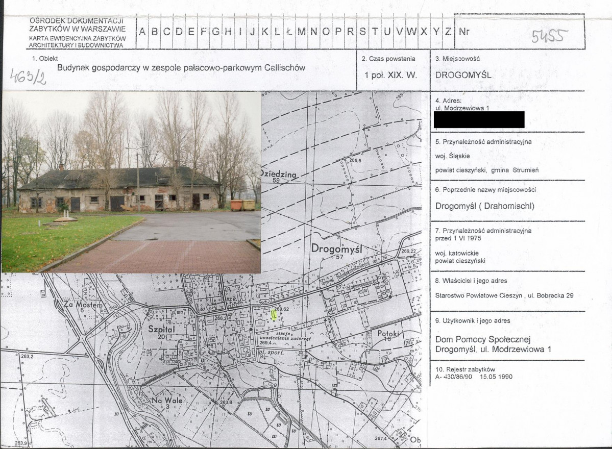Click the blacked-out address redaction bar
The width and height of the screenshot is (612, 449).
coord(479,120)
